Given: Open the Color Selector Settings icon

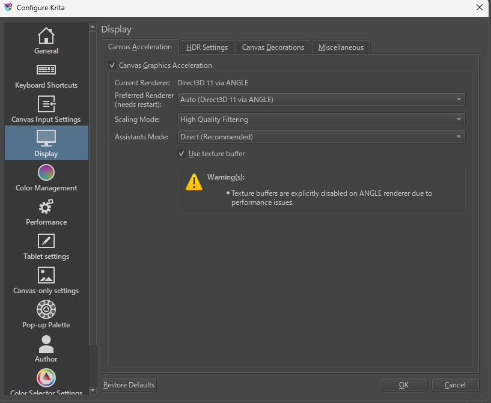Looking at the screenshot, I should (46, 378).
